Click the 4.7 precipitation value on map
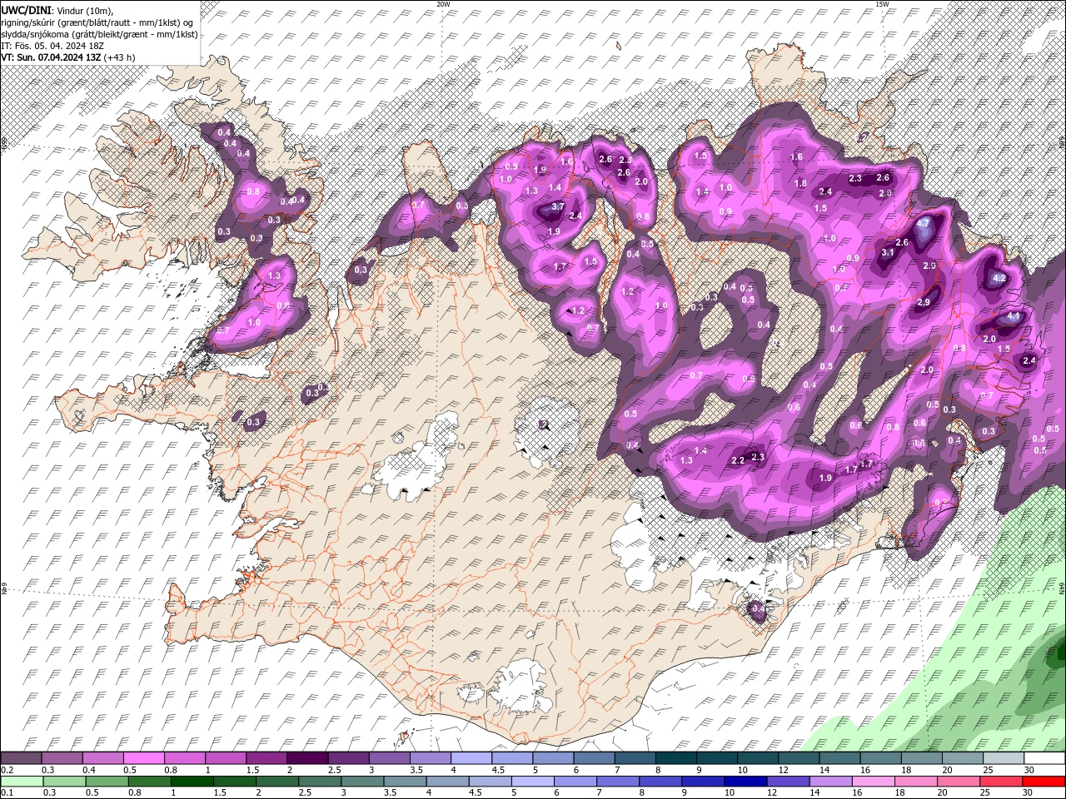1066x799 pixels. (923, 224)
